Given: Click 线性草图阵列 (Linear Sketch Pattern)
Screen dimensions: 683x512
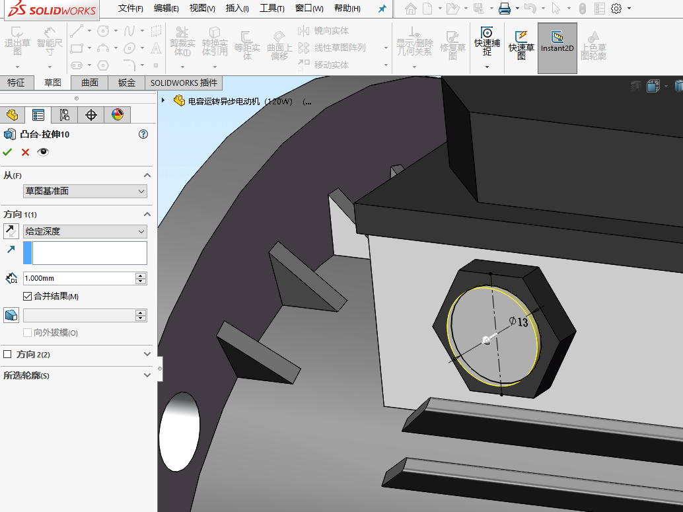Looking at the screenshot, I should (332, 48).
